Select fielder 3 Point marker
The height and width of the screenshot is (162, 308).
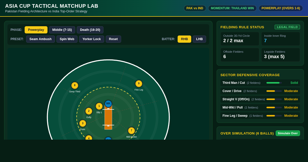pyautogui.click(x=83, y=123)
